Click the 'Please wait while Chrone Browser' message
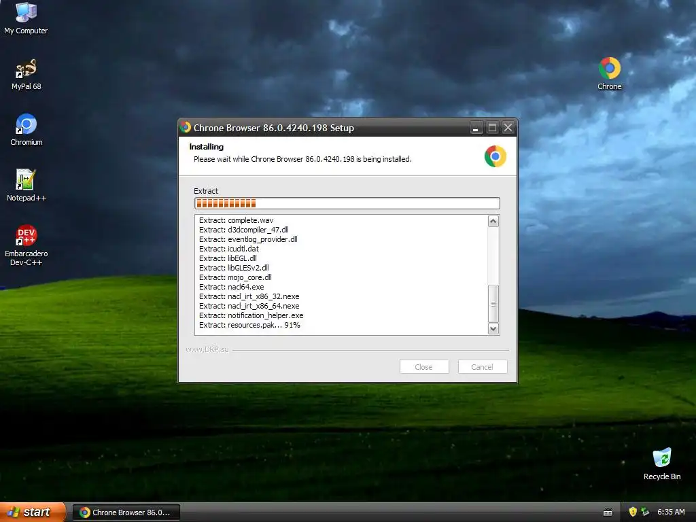The image size is (696, 522). 302,159
